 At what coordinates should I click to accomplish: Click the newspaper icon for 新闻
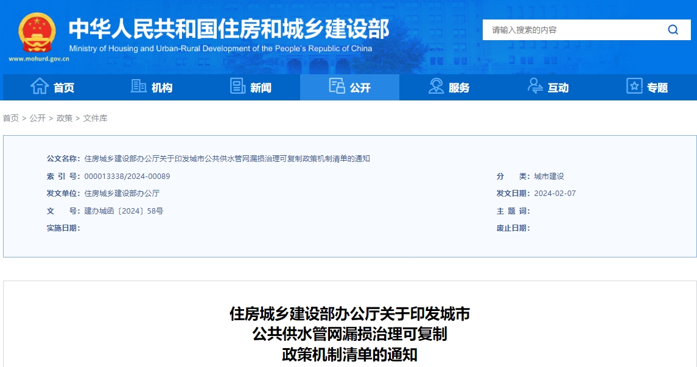[x=237, y=86]
